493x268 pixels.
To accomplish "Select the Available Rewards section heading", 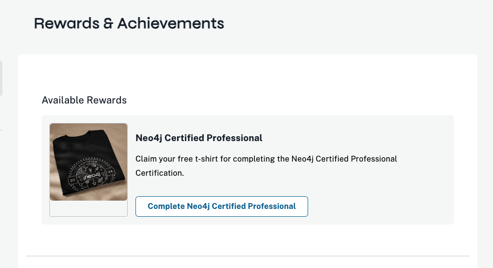I will pyautogui.click(x=84, y=100).
